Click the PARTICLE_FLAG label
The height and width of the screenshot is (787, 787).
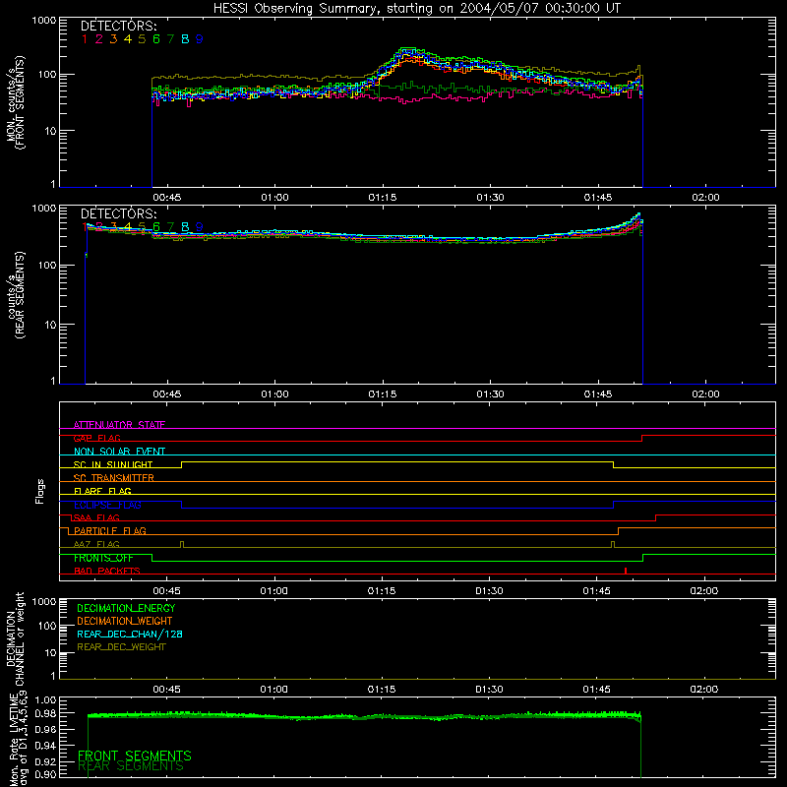pos(110,530)
